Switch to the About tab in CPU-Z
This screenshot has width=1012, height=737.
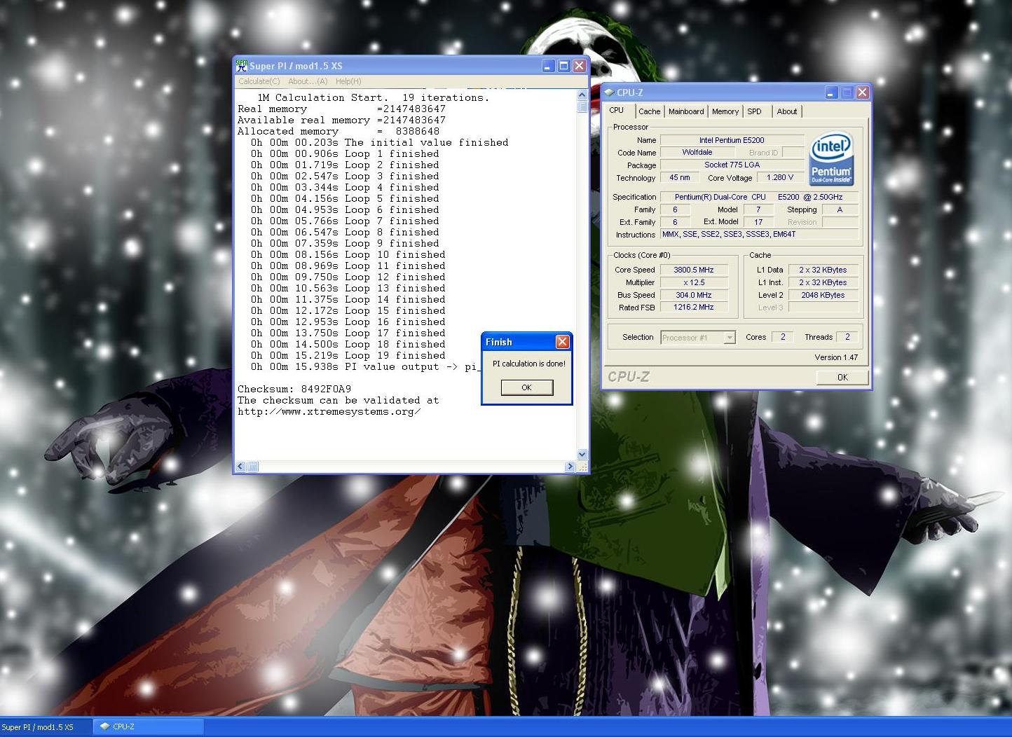coord(787,111)
